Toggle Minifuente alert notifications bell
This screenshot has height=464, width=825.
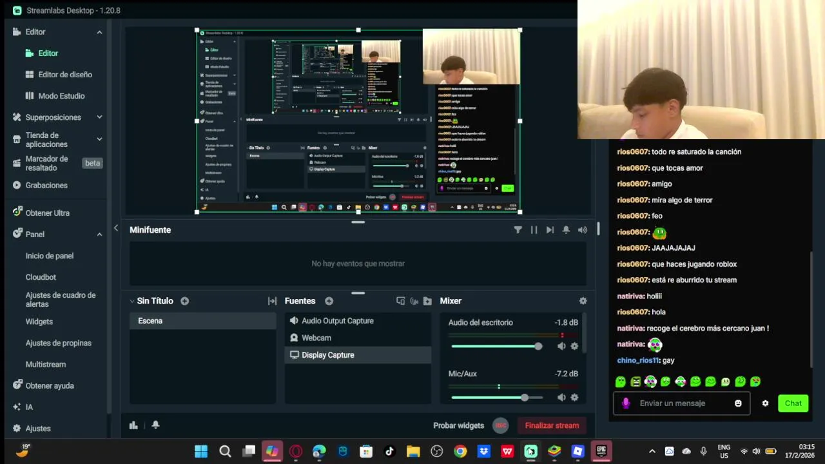pyautogui.click(x=566, y=229)
